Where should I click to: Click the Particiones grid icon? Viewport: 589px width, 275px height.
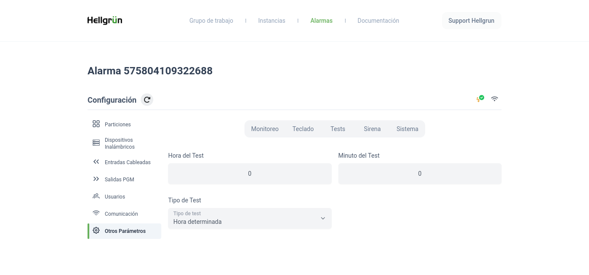coord(96,124)
